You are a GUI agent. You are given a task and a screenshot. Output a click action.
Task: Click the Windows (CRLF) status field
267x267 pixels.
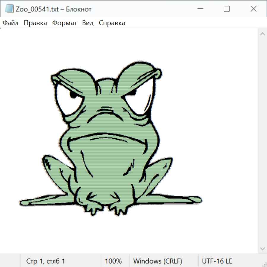158,261
